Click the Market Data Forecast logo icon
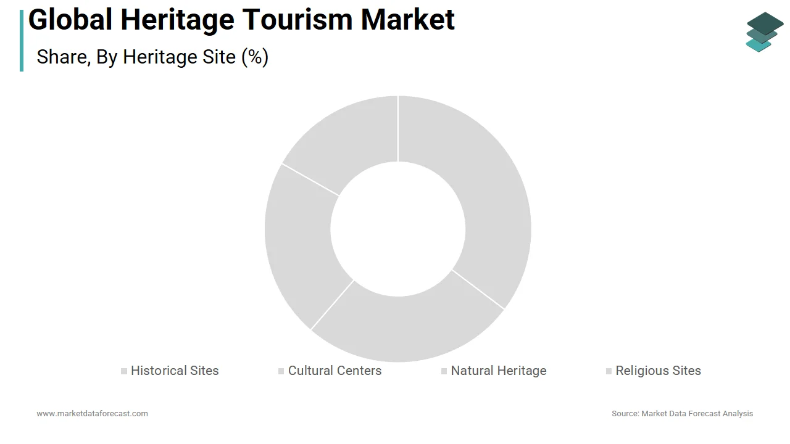Viewport: 790px width, 444px height. [764, 32]
